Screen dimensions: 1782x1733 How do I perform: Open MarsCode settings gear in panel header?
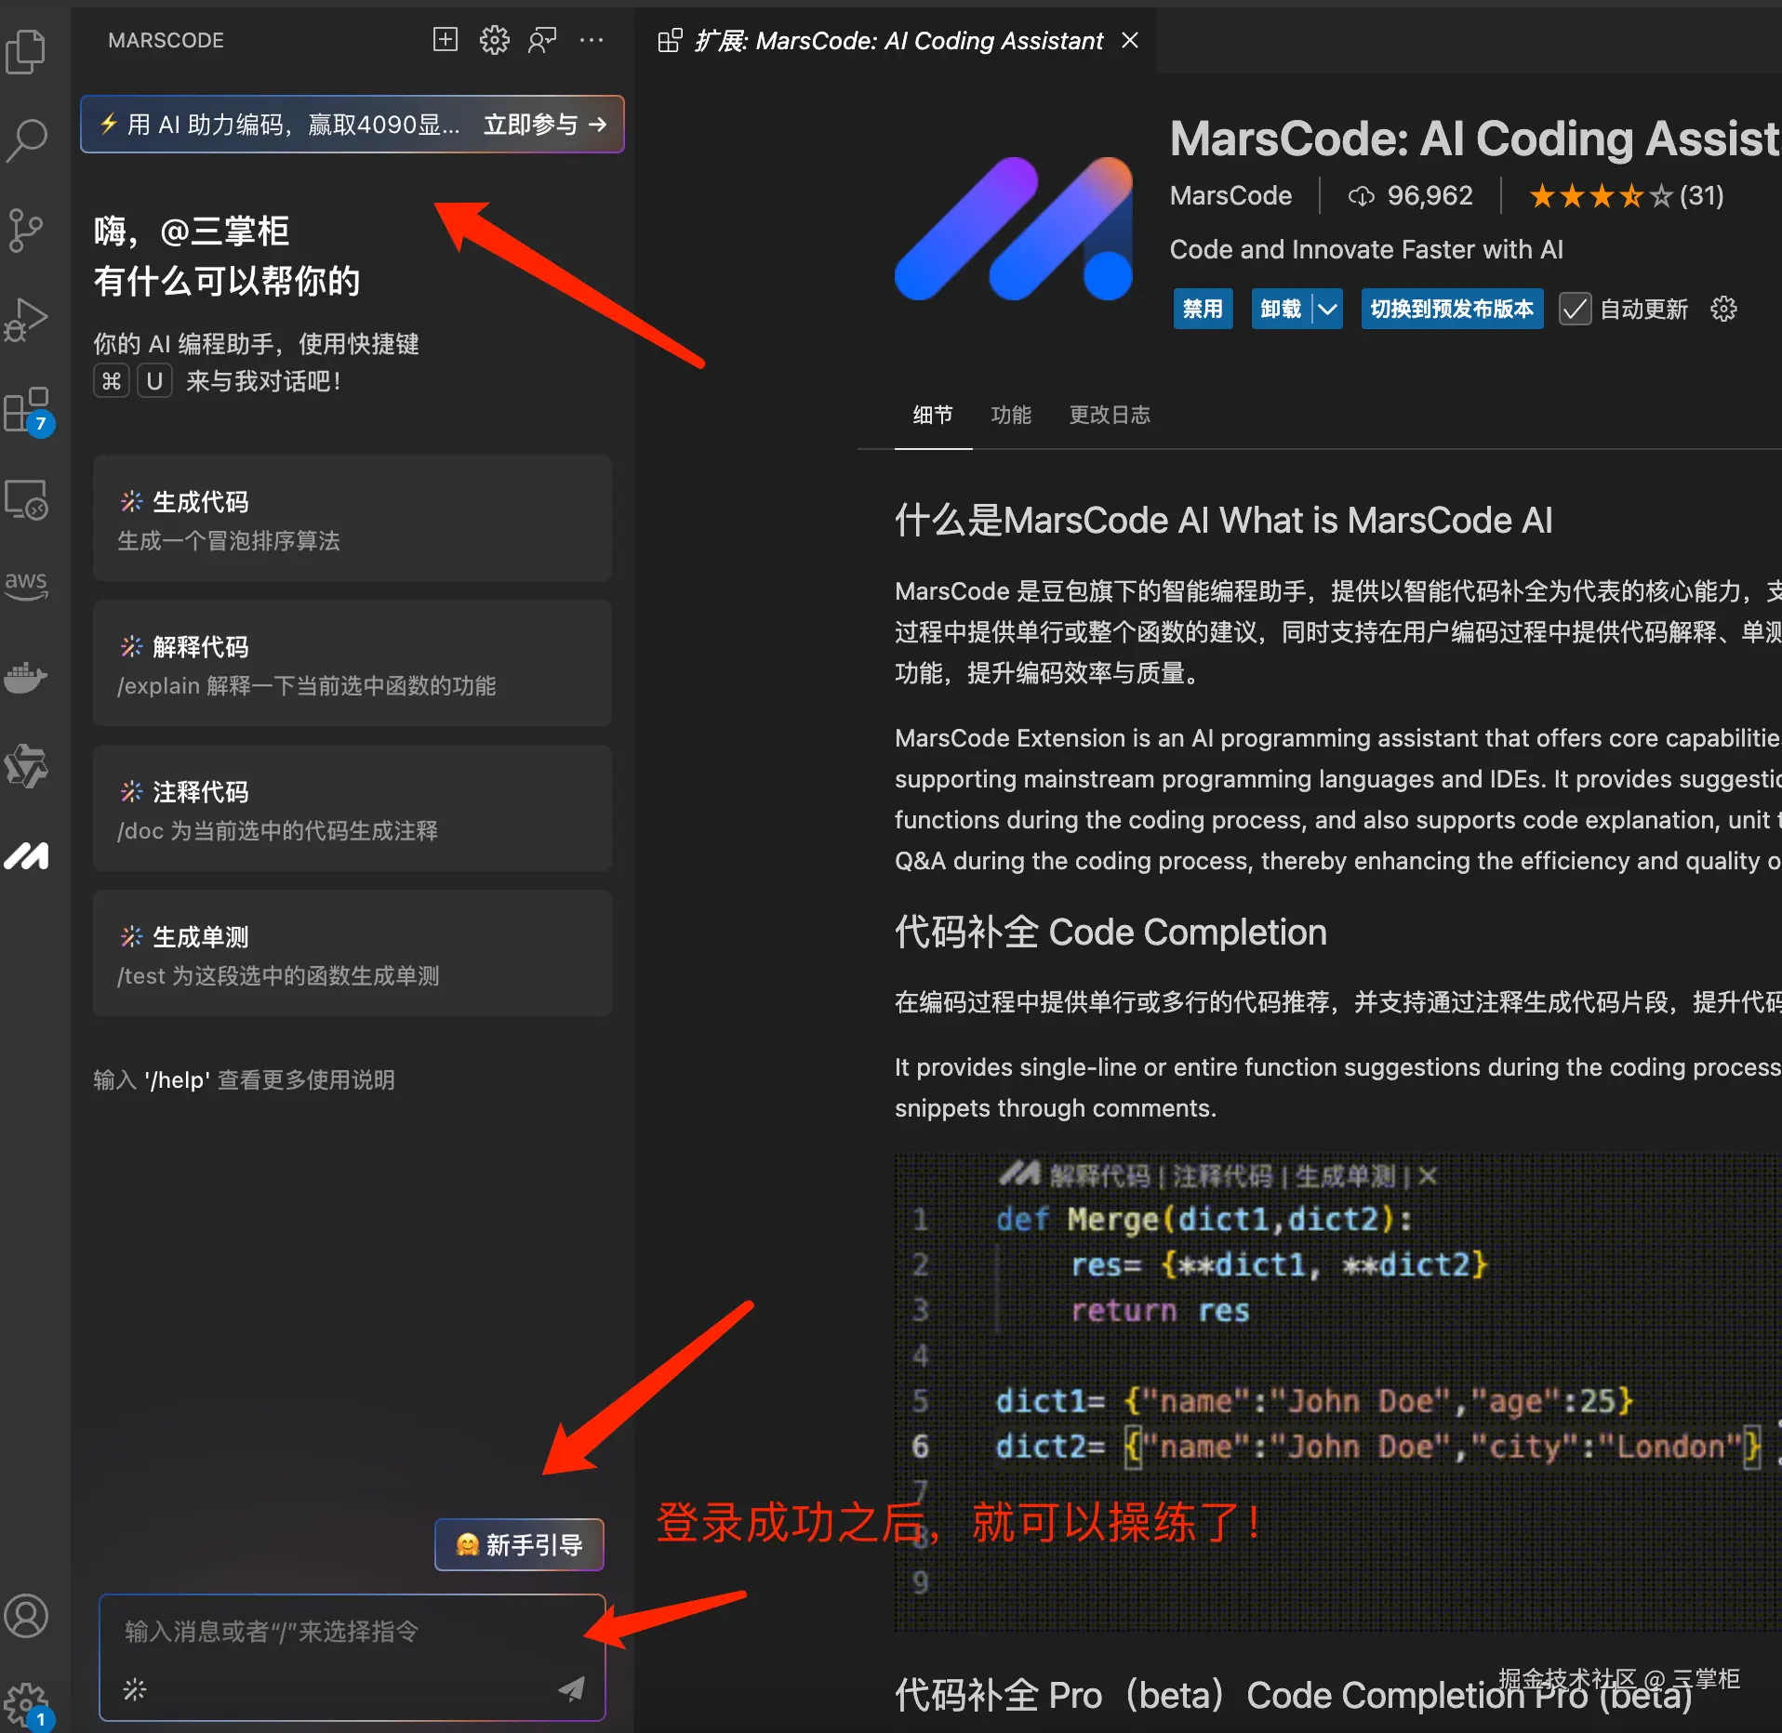(494, 40)
